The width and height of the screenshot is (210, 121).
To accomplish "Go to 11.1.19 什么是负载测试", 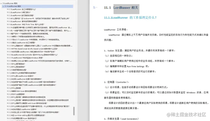I will point(16,64).
